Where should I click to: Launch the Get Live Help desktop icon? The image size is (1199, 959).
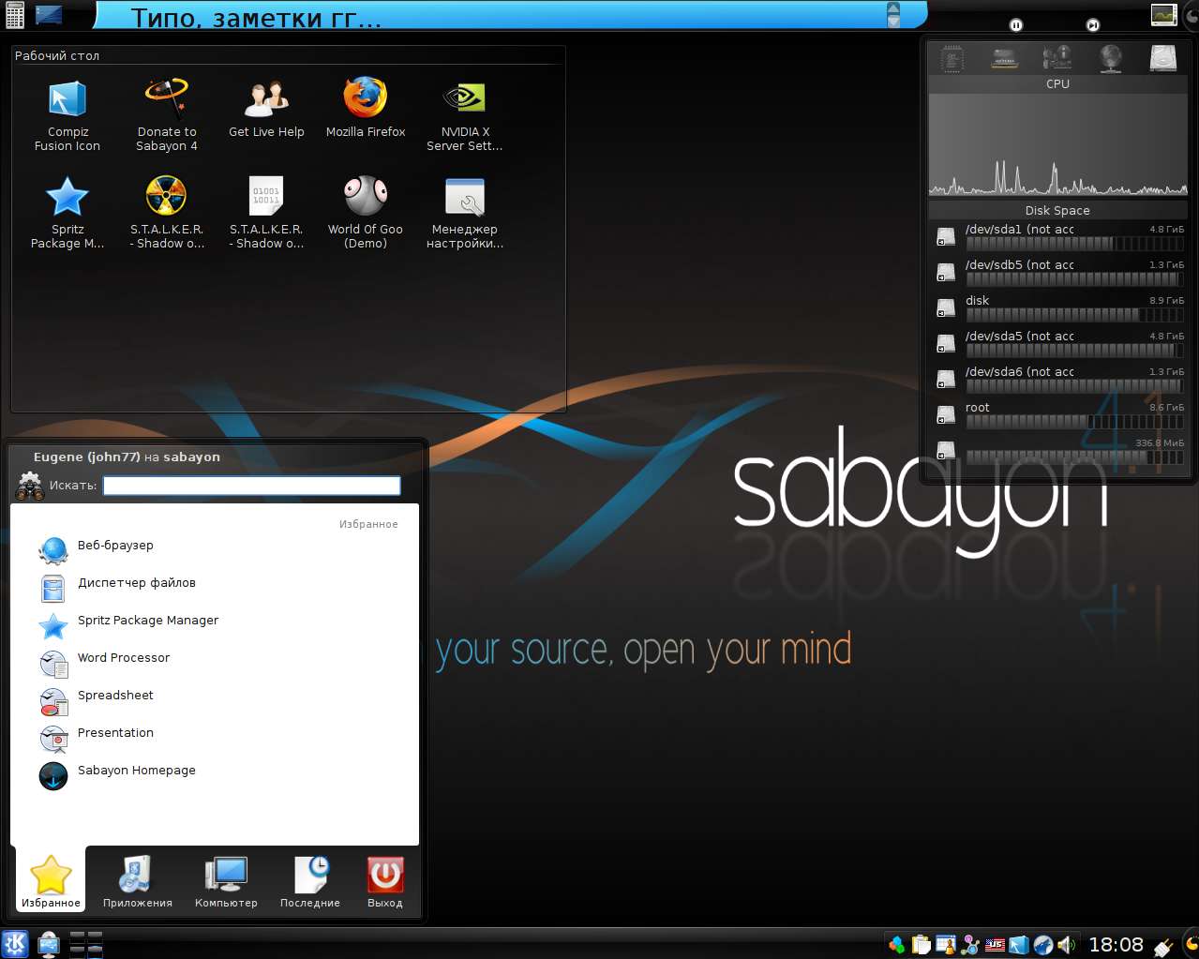(x=266, y=110)
